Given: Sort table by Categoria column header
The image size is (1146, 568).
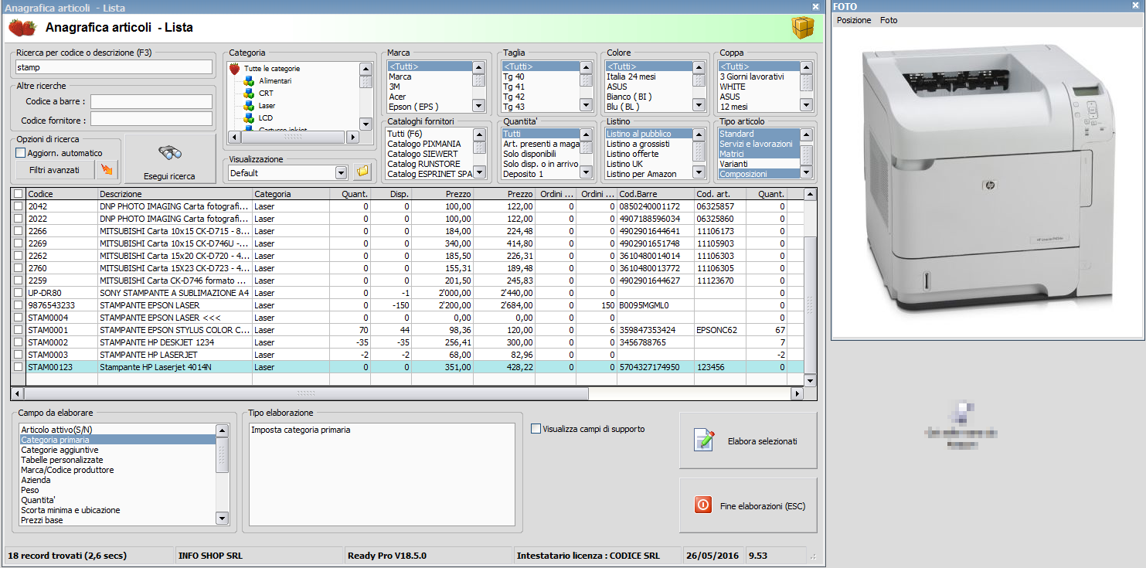Looking at the screenshot, I should point(291,194).
